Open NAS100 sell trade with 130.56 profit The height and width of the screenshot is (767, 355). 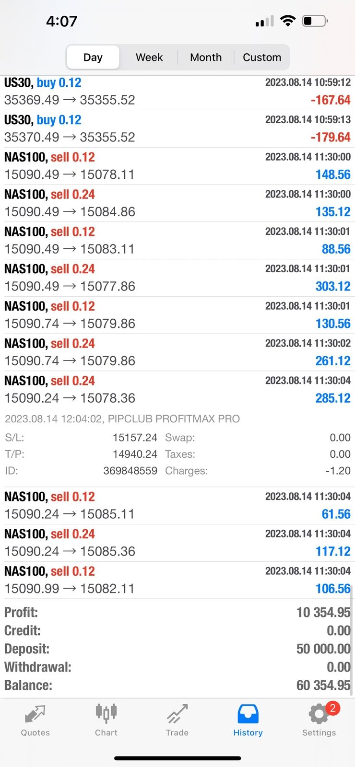(x=177, y=315)
